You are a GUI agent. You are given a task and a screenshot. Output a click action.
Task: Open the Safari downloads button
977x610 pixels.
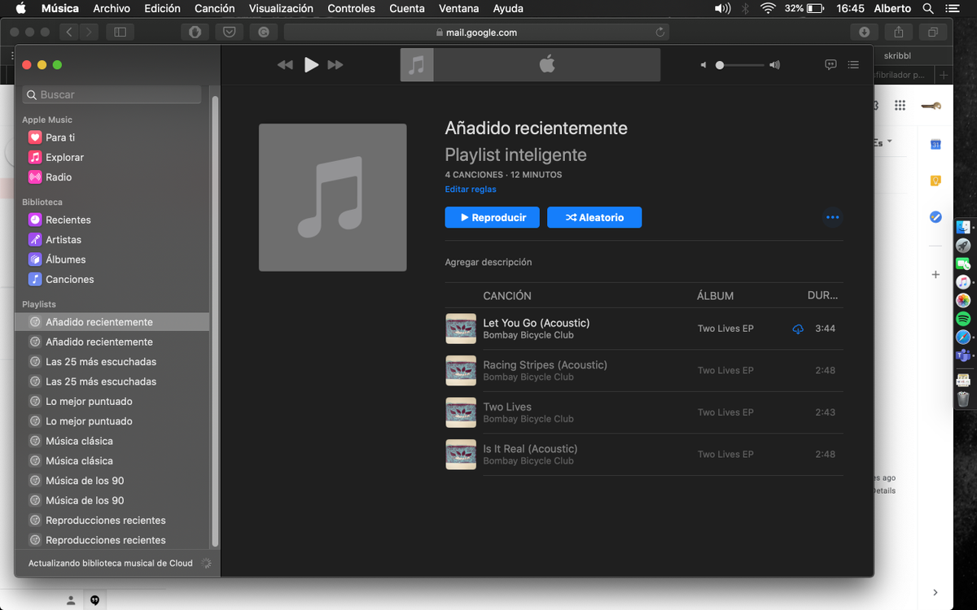pyautogui.click(x=865, y=33)
